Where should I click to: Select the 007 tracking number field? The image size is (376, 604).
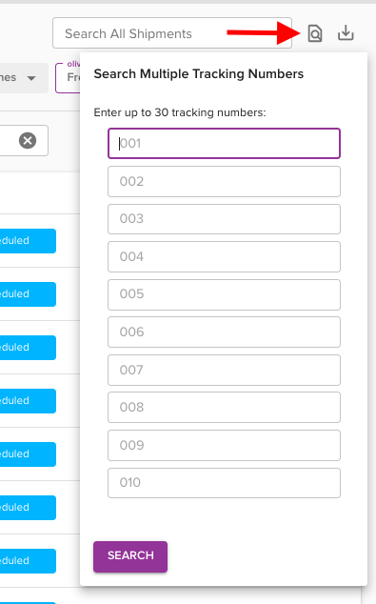click(224, 370)
